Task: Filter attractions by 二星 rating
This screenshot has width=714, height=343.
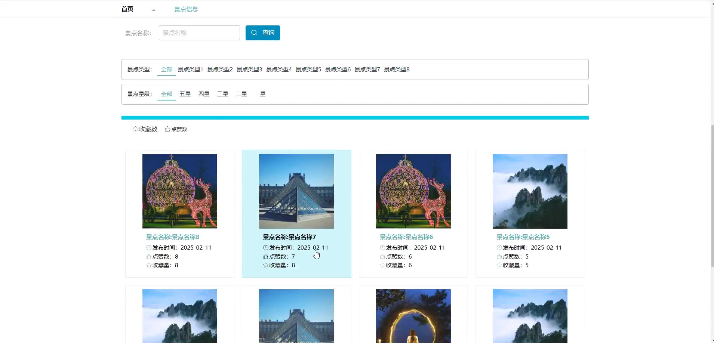Action: tap(241, 94)
